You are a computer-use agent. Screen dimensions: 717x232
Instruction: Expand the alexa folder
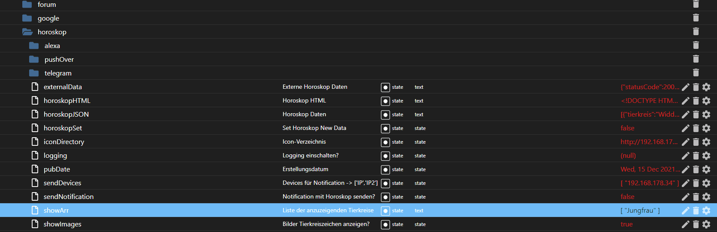pos(34,45)
